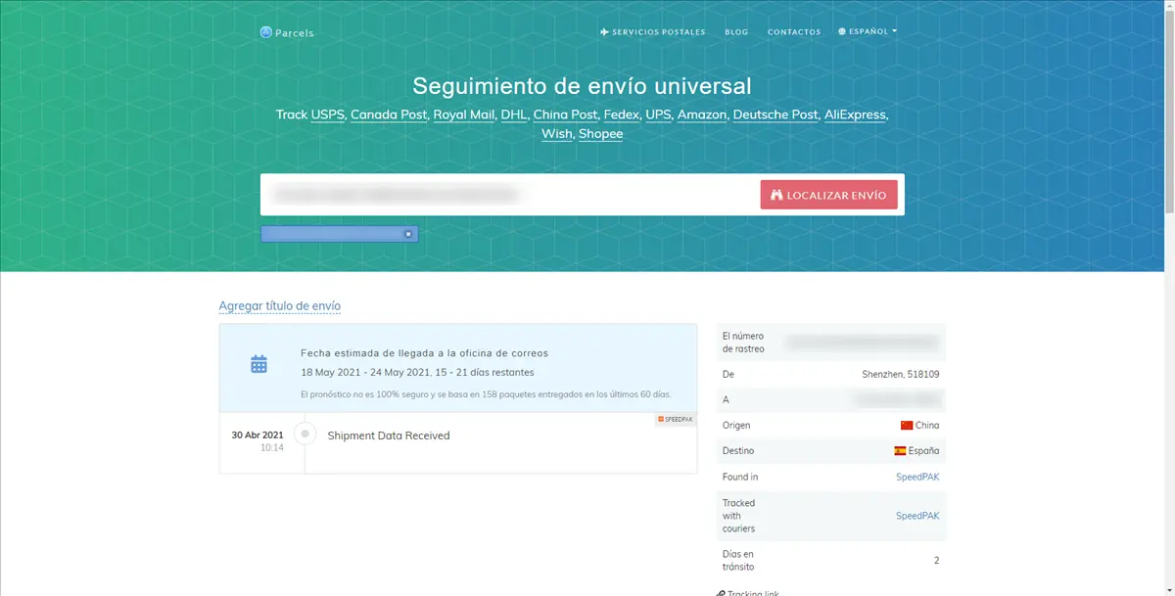
Task: Click the heading Seguimiento de envío universal
Action: click(583, 85)
